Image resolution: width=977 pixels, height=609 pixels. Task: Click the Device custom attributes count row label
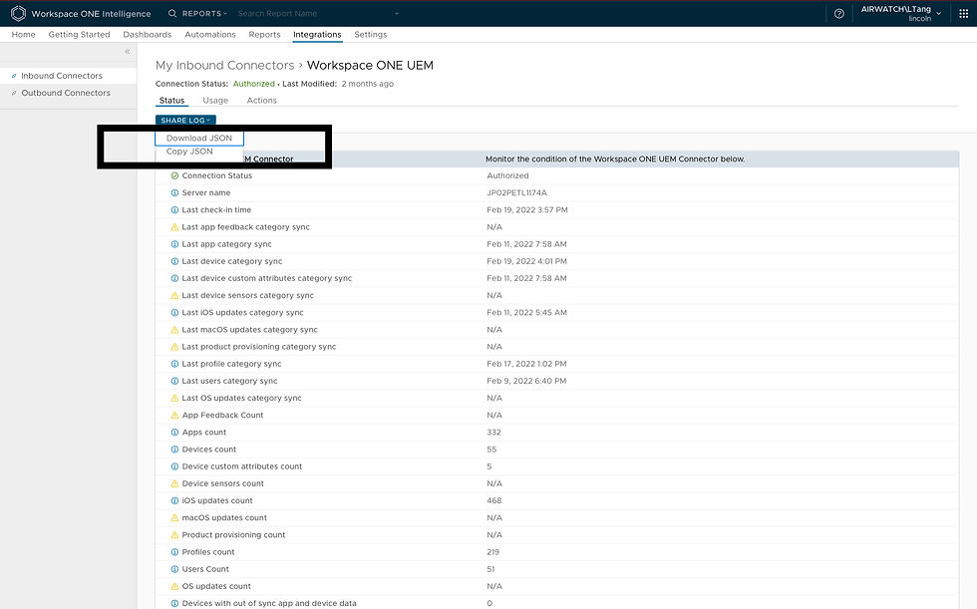241,466
